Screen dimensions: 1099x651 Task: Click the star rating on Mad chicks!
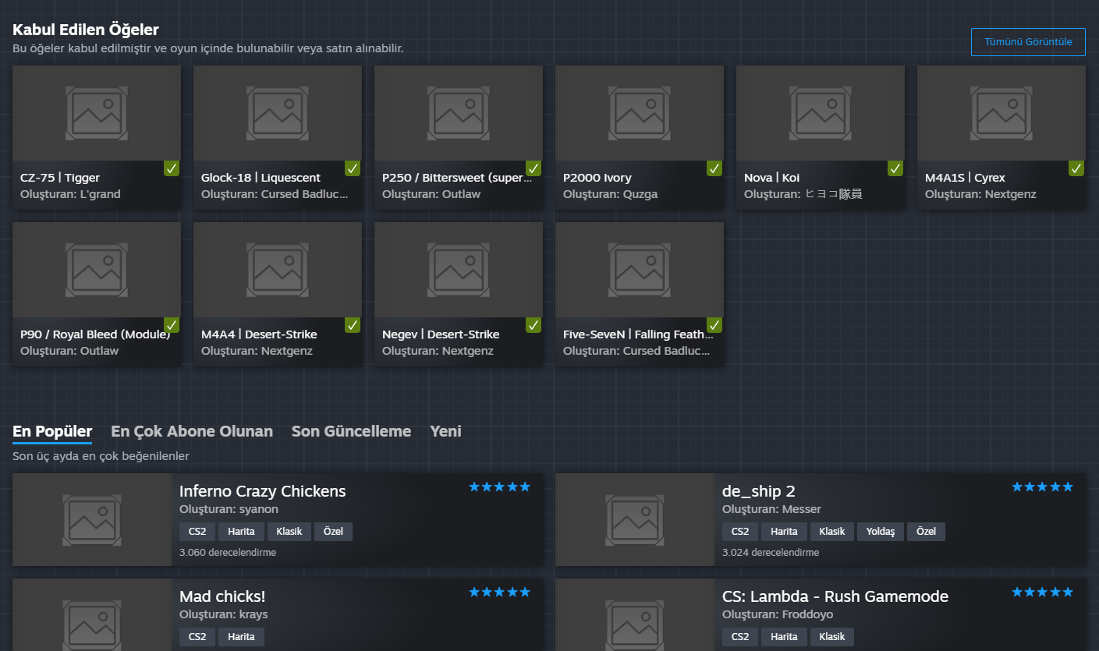tap(499, 593)
